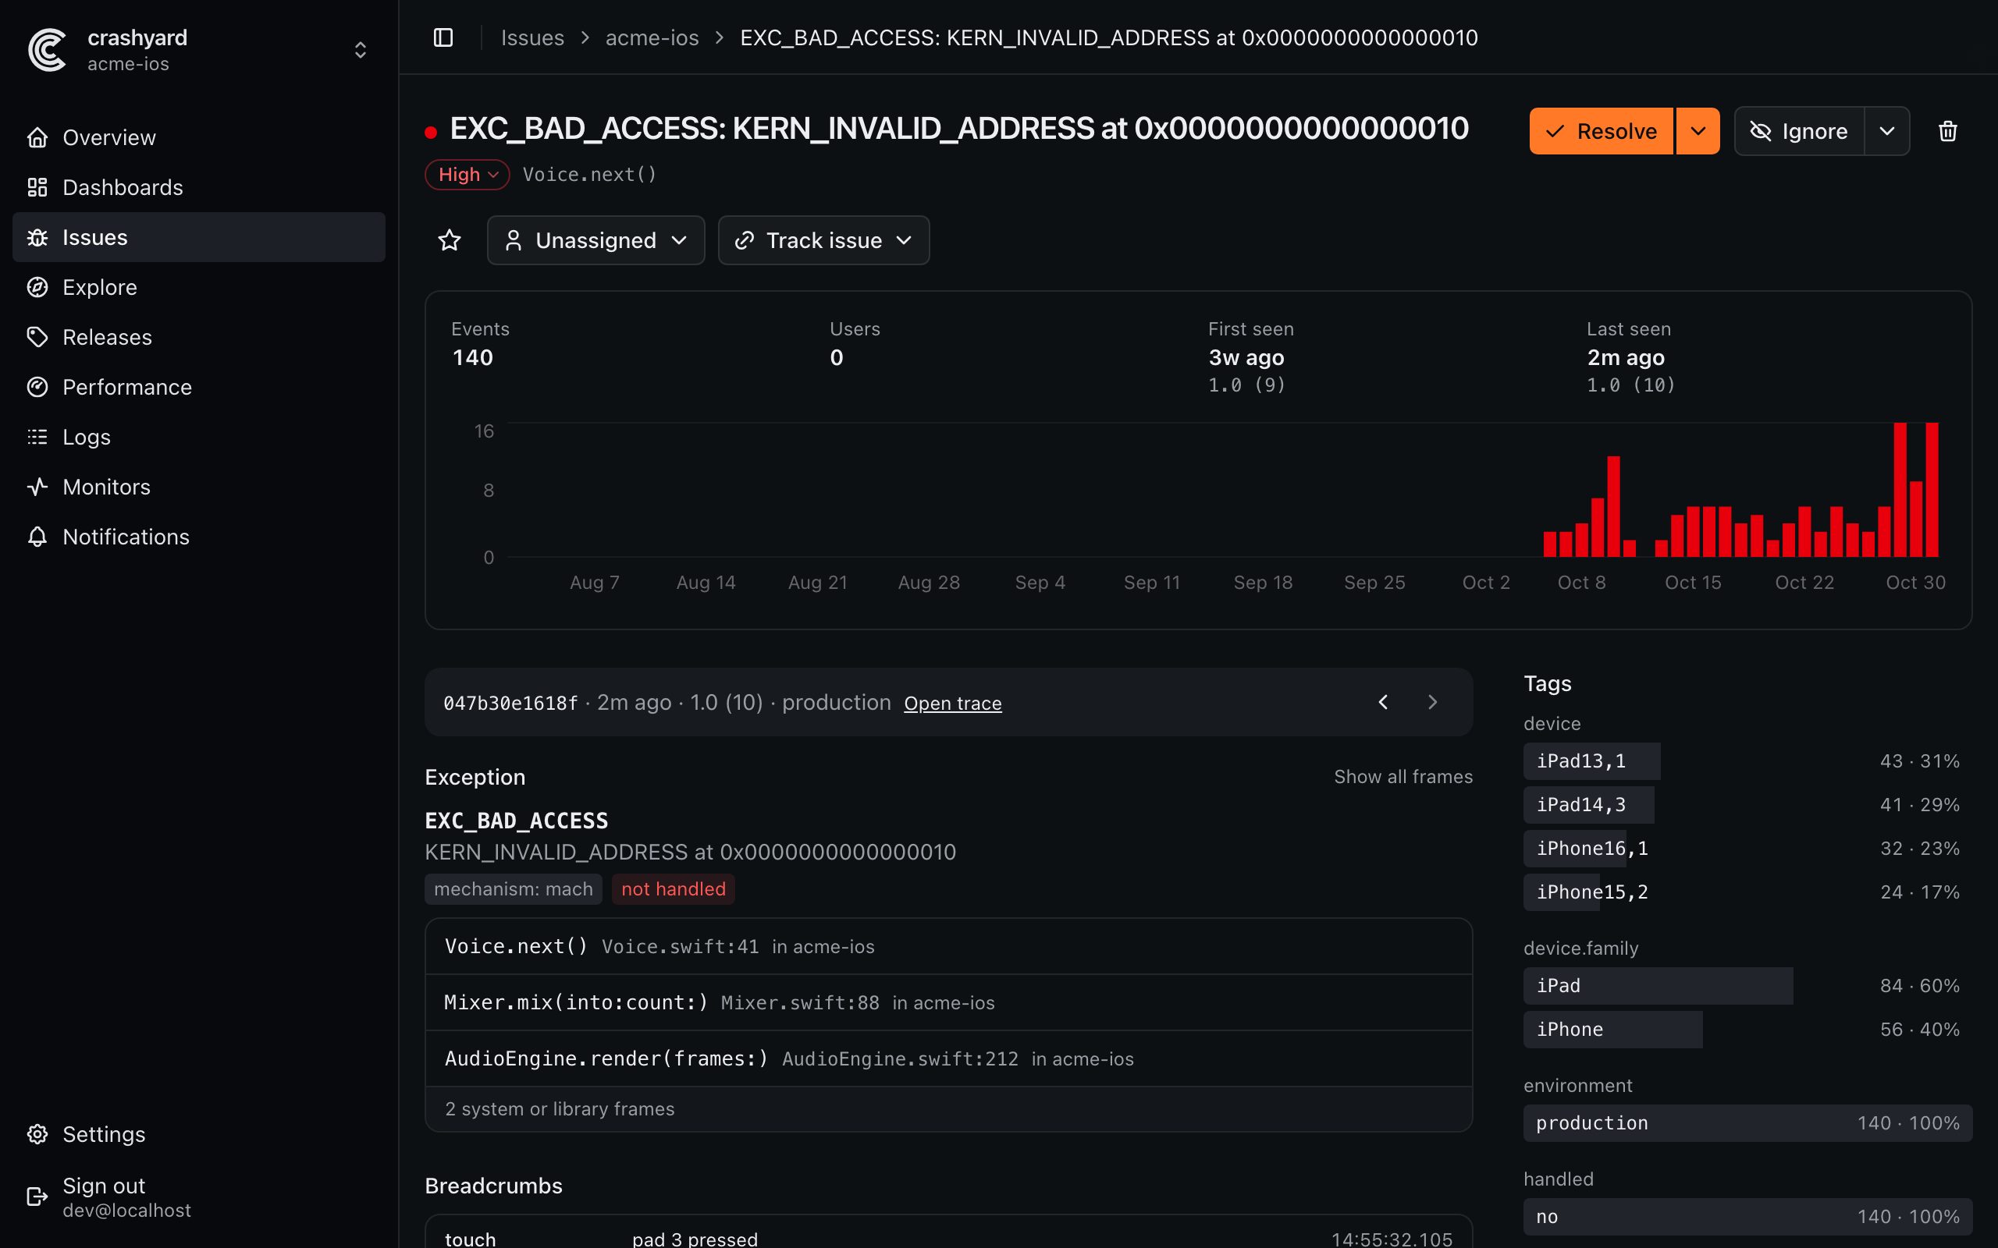Click the Logs list icon

coord(37,438)
